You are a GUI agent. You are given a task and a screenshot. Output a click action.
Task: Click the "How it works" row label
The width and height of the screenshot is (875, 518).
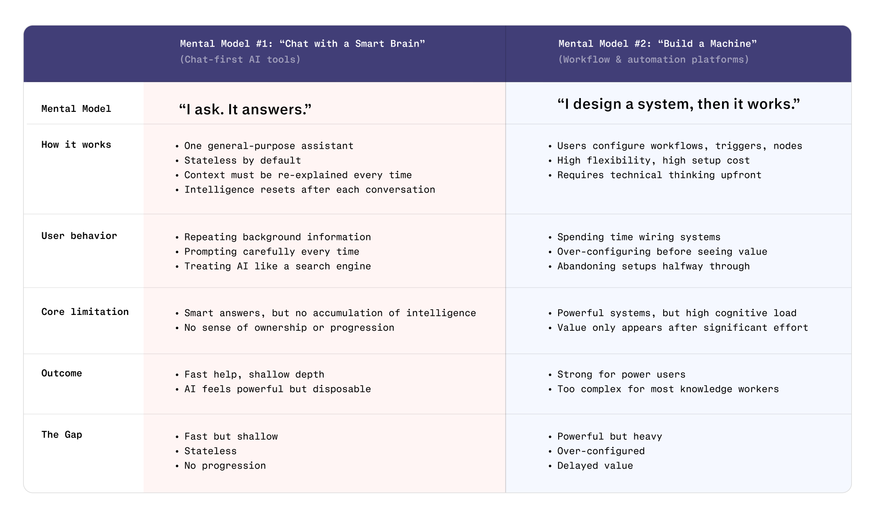[76, 145]
